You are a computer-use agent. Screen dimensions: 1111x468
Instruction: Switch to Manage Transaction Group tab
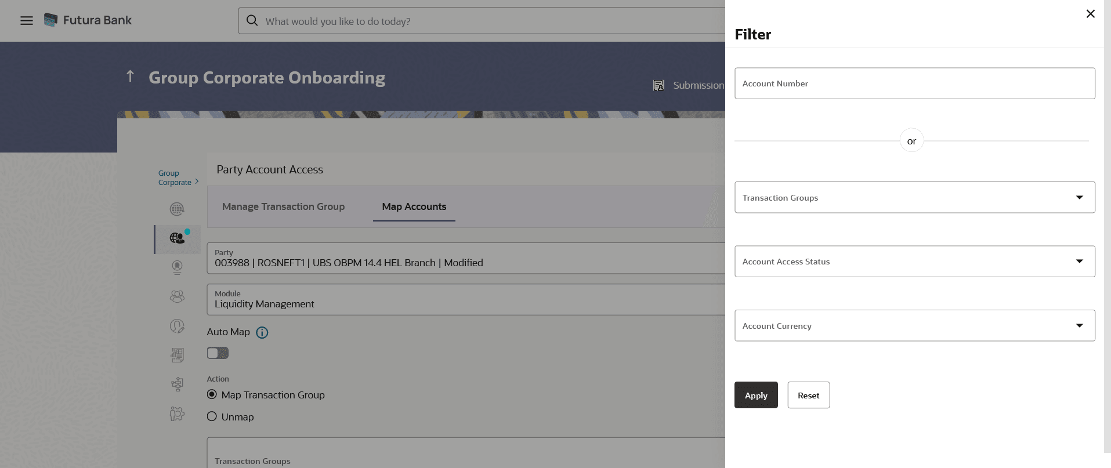click(283, 206)
